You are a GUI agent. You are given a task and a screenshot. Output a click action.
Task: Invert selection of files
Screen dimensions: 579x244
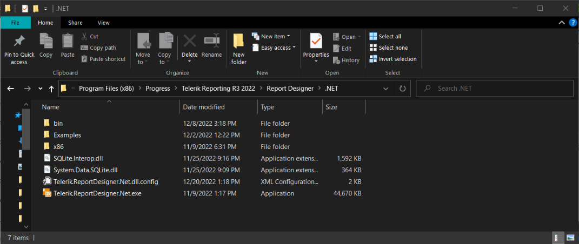pyautogui.click(x=393, y=59)
